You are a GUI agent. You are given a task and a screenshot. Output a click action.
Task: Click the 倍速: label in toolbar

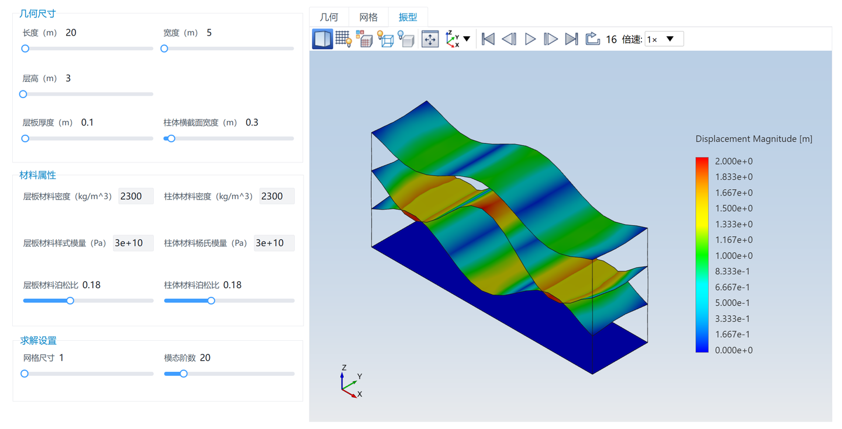[632, 40]
